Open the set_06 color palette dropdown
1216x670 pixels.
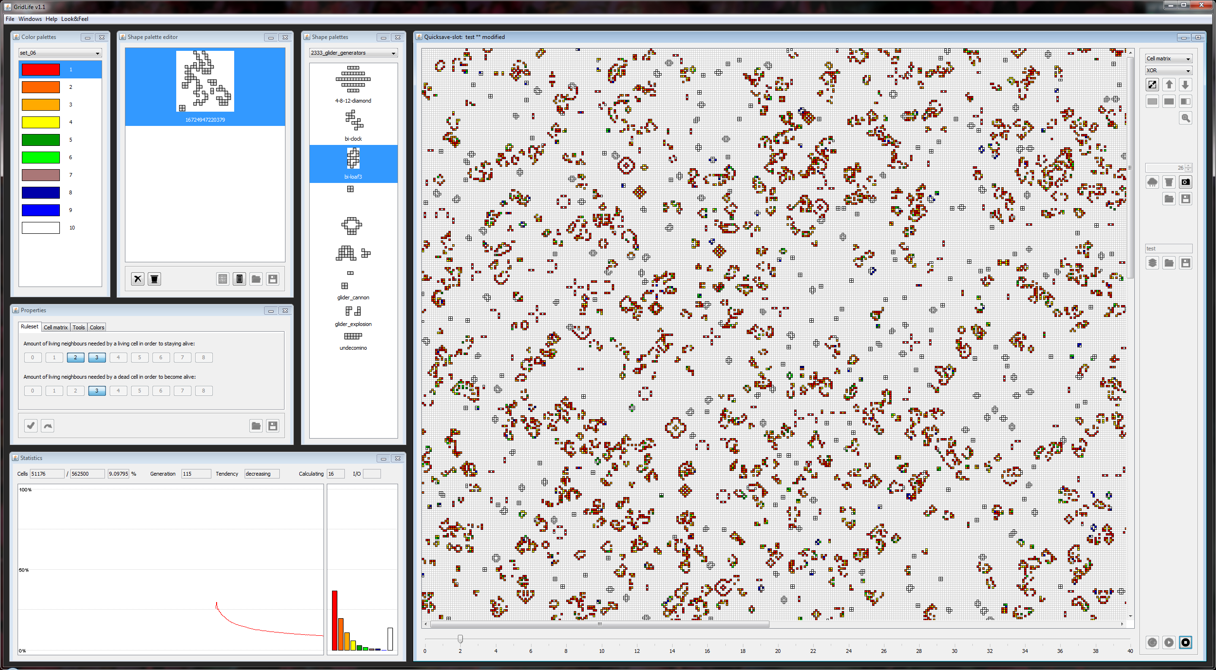coord(60,53)
